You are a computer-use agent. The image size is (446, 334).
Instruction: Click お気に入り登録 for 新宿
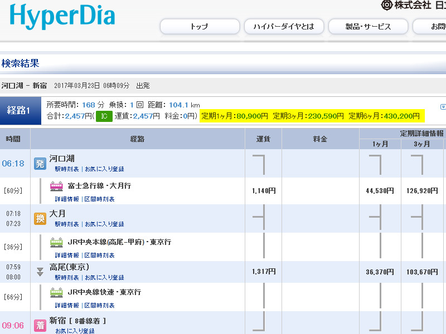coord(75,331)
